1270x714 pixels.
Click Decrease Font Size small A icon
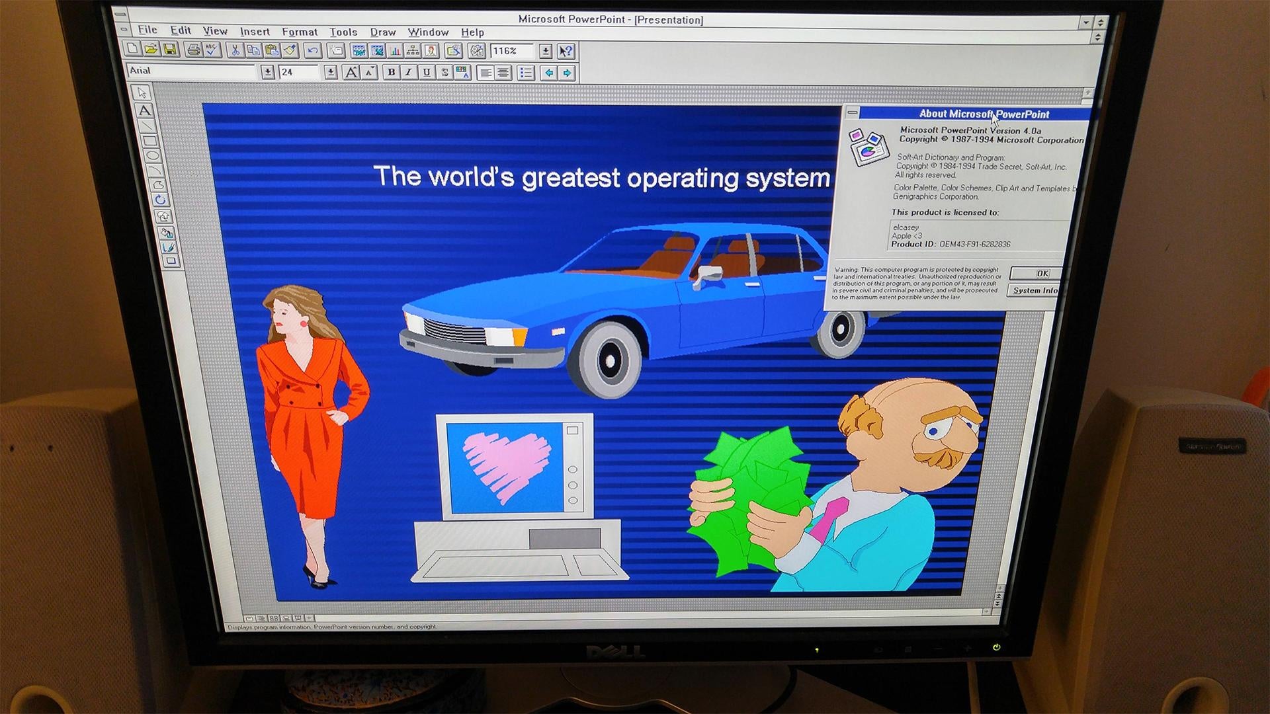[370, 72]
